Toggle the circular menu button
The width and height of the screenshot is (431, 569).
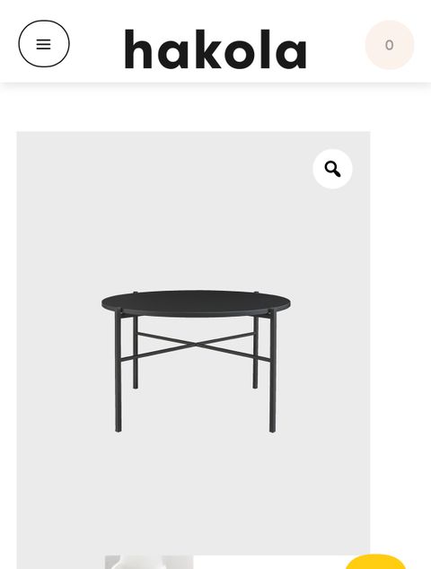(x=44, y=44)
